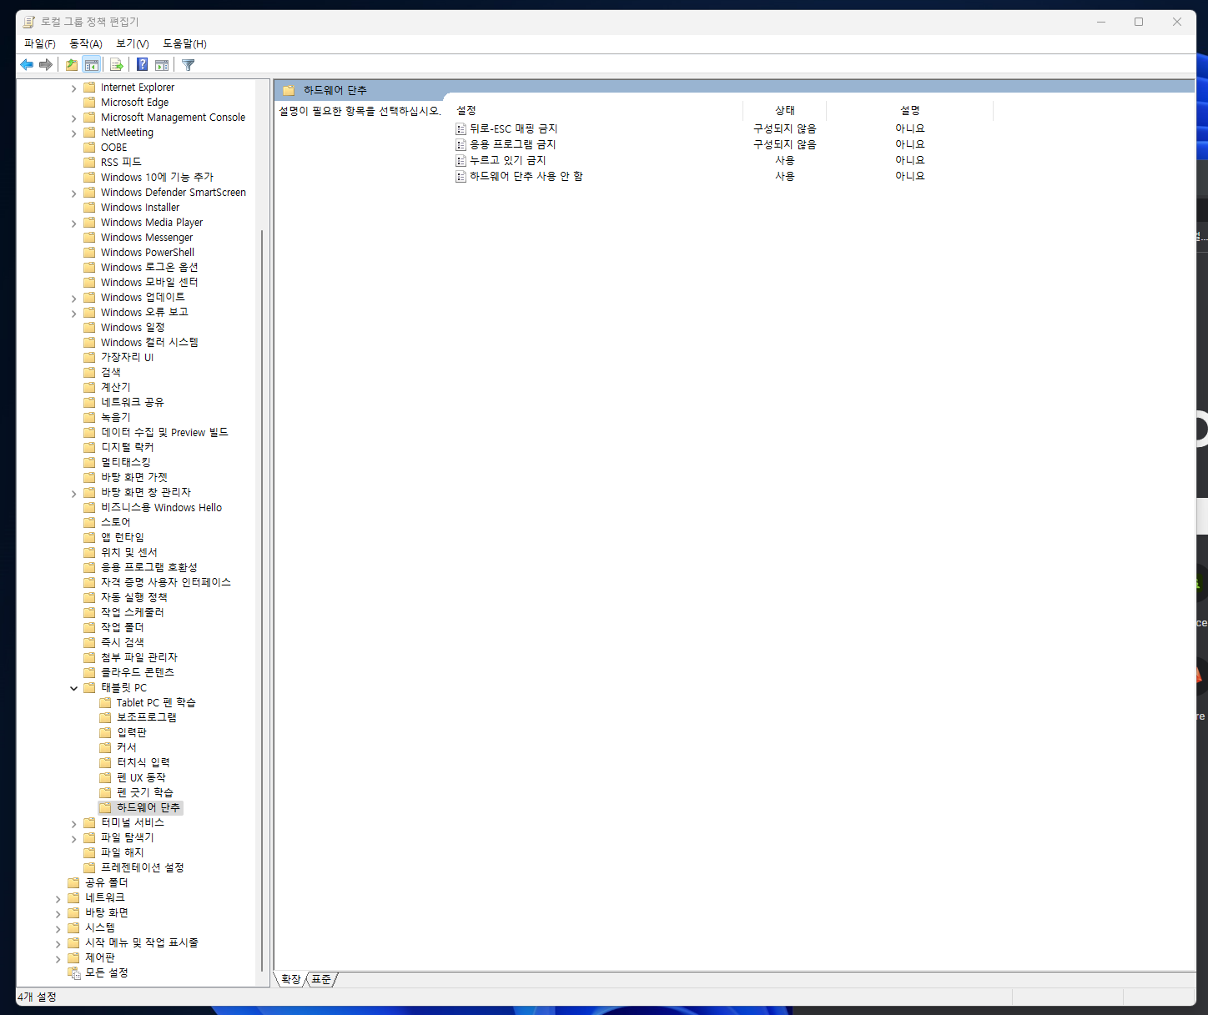Select Windows Messenger in the tree

147,237
